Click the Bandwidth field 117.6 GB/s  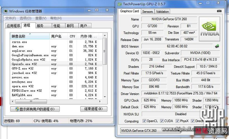206,87
